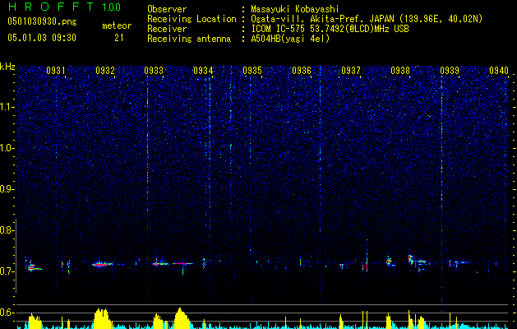
Task: Click the 0.8 kHz axis label
Action: point(7,230)
